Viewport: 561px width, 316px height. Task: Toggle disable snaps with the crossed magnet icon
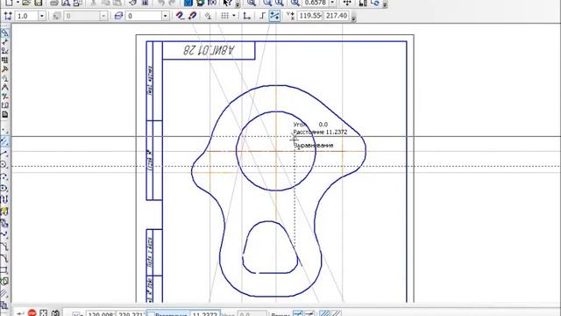192,16
